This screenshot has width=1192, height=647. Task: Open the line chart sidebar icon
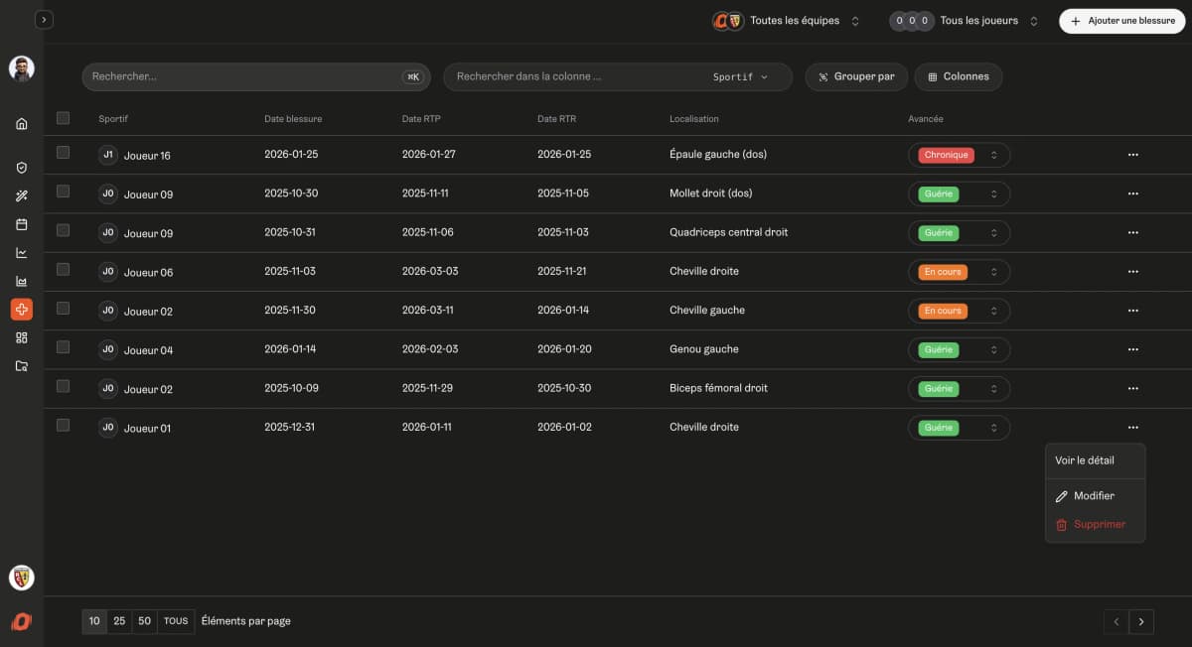(22, 253)
